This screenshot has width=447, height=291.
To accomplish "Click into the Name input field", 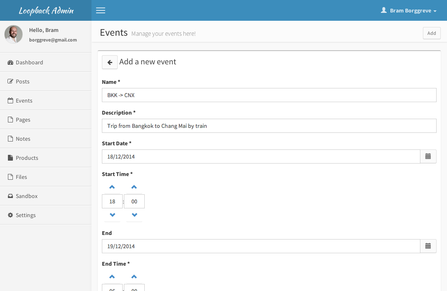I will 269,95.
